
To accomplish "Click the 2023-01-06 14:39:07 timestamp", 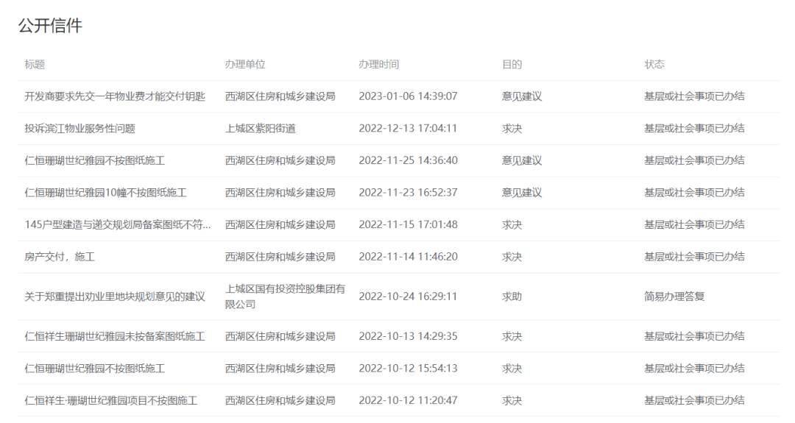I will pyautogui.click(x=408, y=96).
